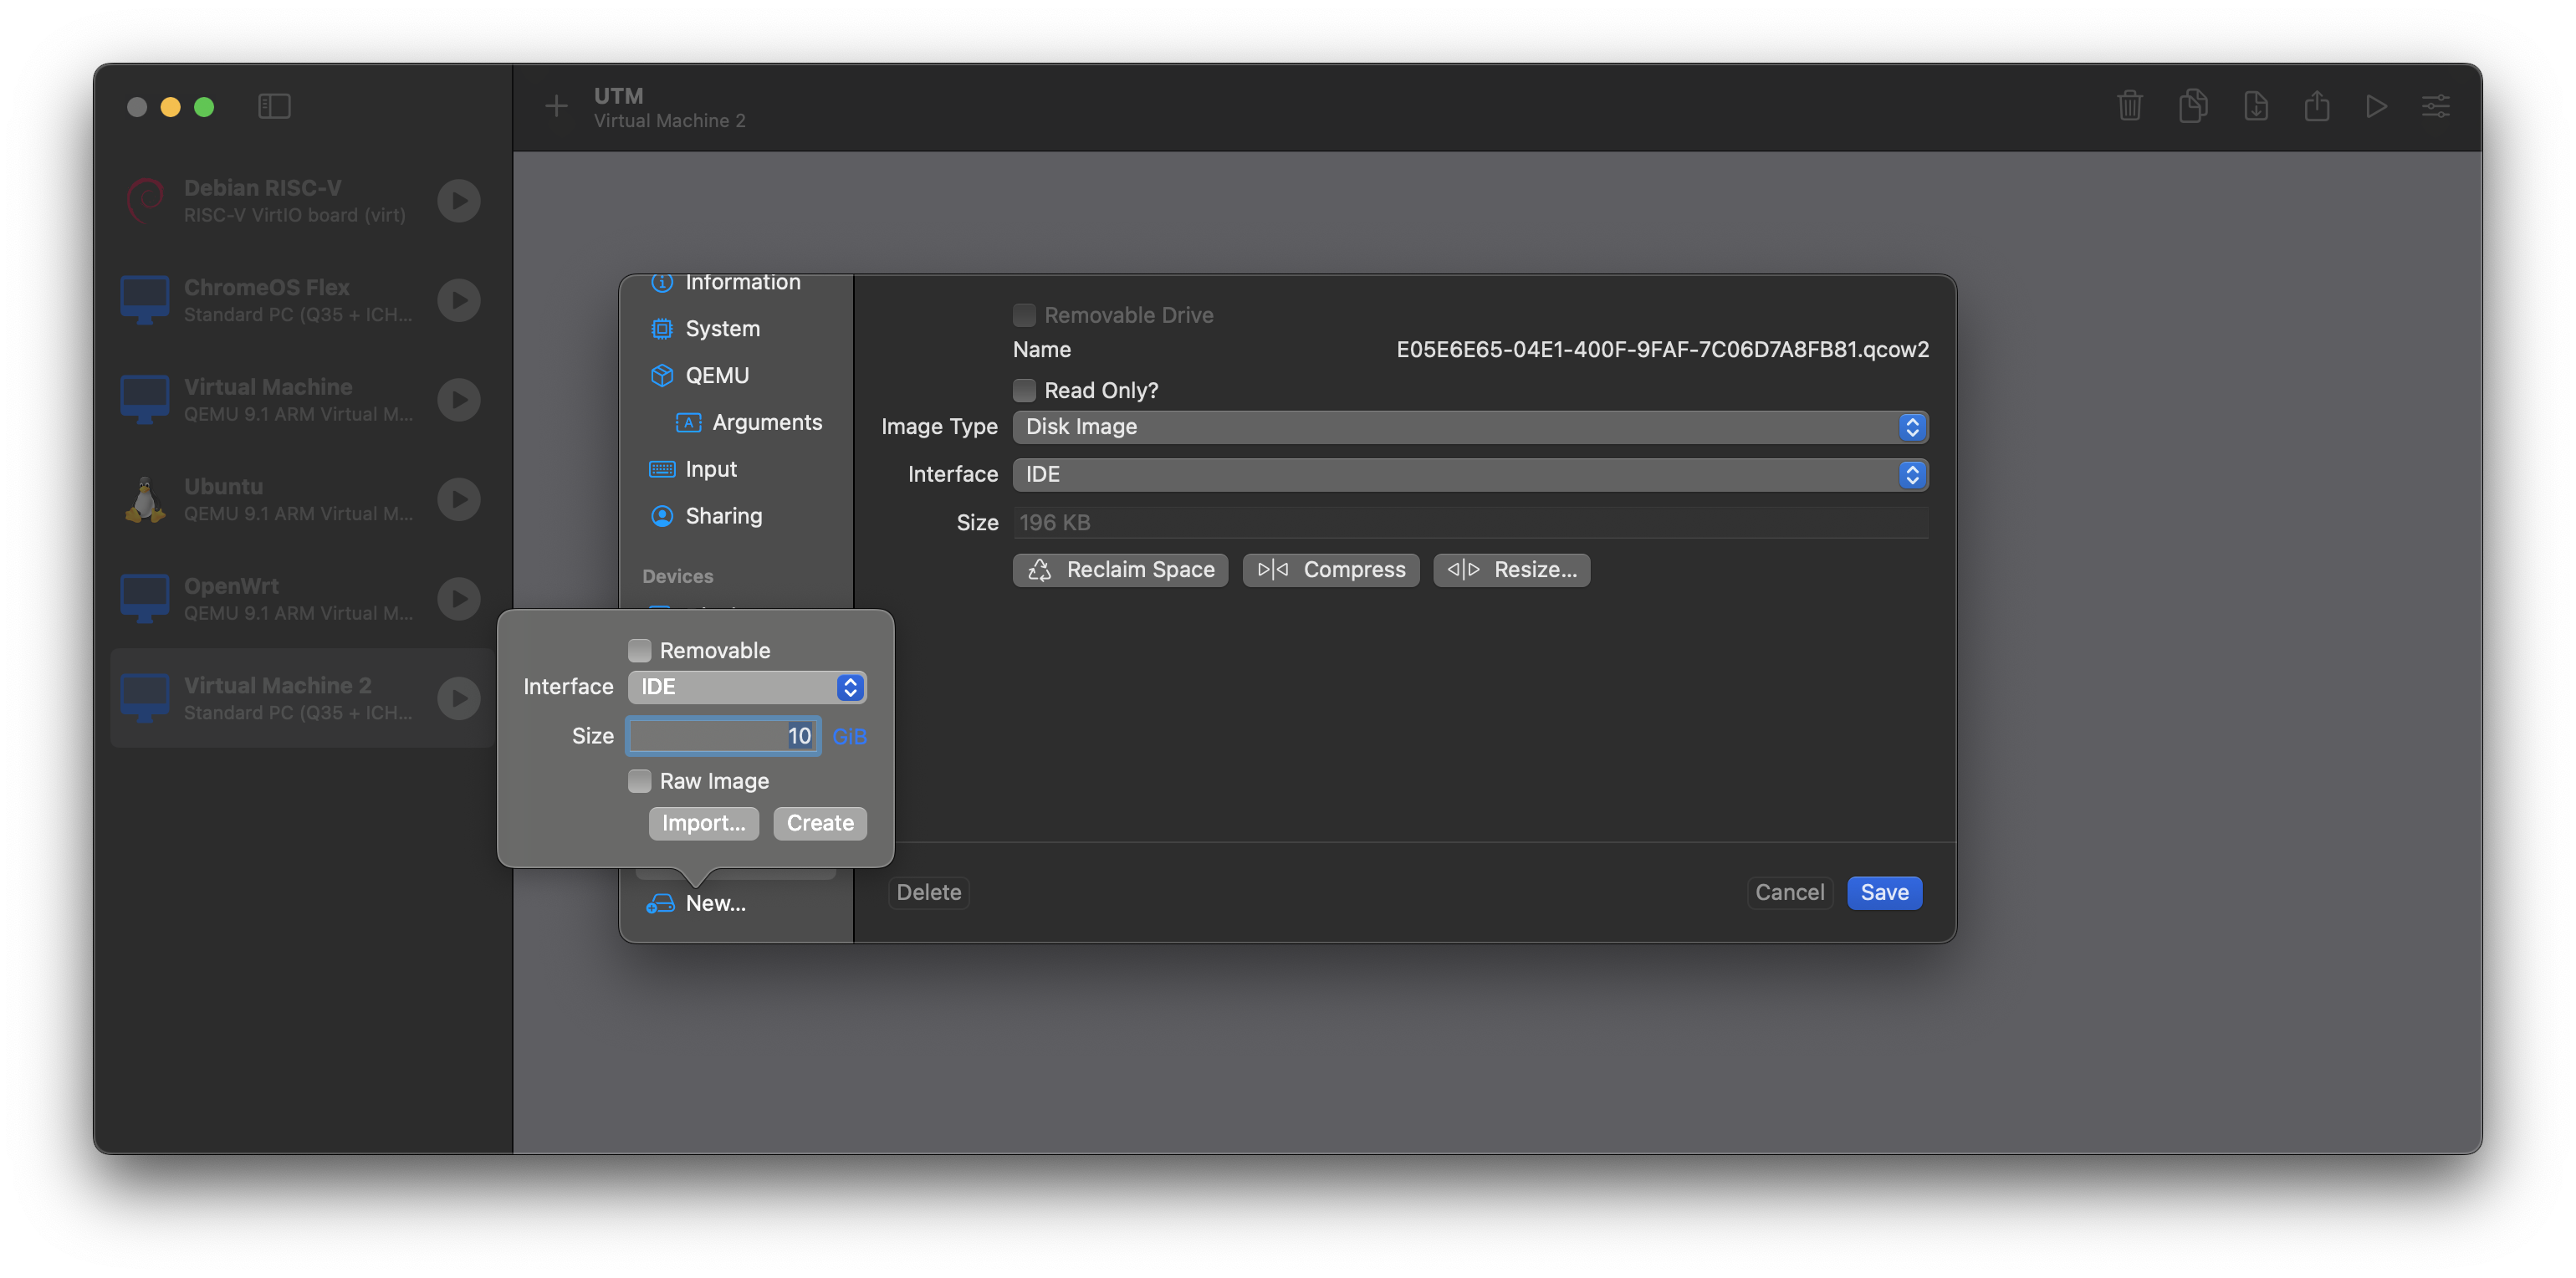Start the Ubuntu VM play button

click(x=459, y=499)
